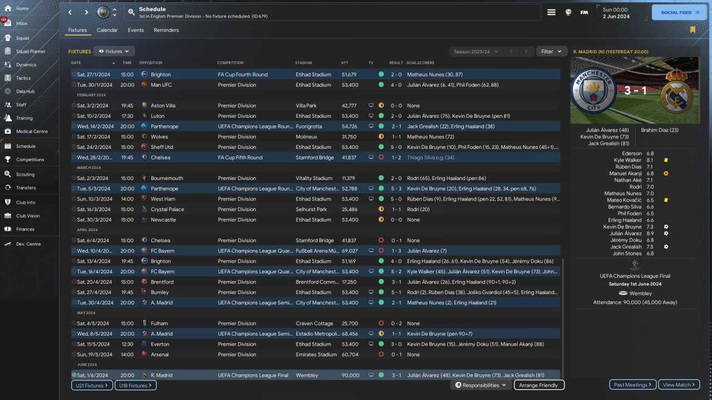
Task: Click the View Match button
Action: pos(679,384)
